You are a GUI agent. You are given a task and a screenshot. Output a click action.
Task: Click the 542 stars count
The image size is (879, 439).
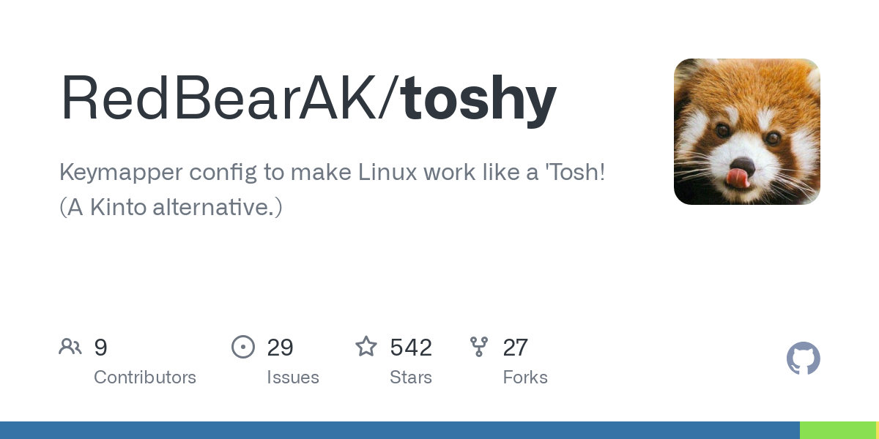[x=411, y=348]
